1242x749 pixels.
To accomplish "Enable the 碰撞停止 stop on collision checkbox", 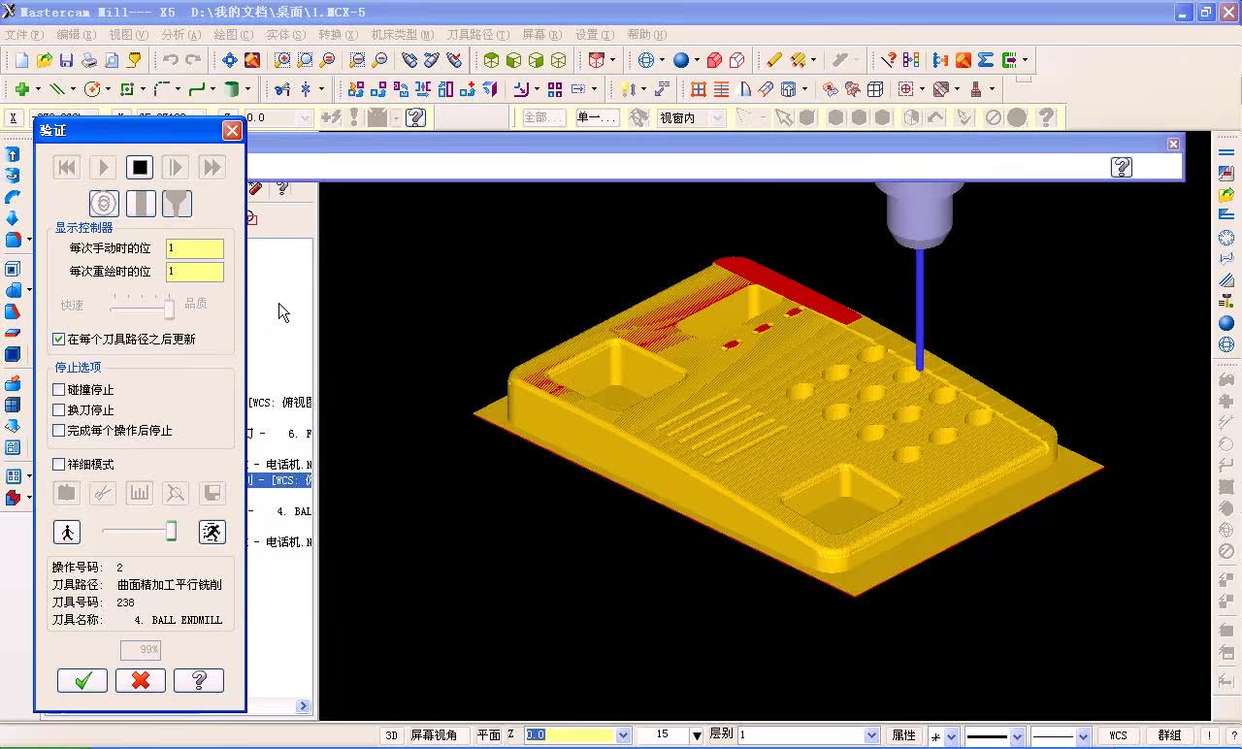I will point(59,389).
